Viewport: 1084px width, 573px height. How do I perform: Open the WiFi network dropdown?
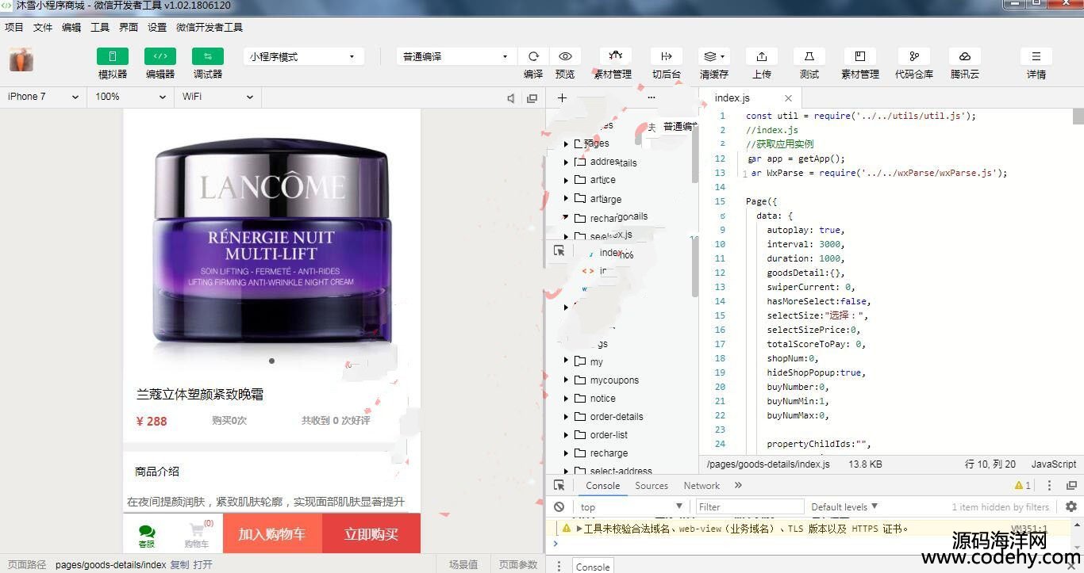218,97
